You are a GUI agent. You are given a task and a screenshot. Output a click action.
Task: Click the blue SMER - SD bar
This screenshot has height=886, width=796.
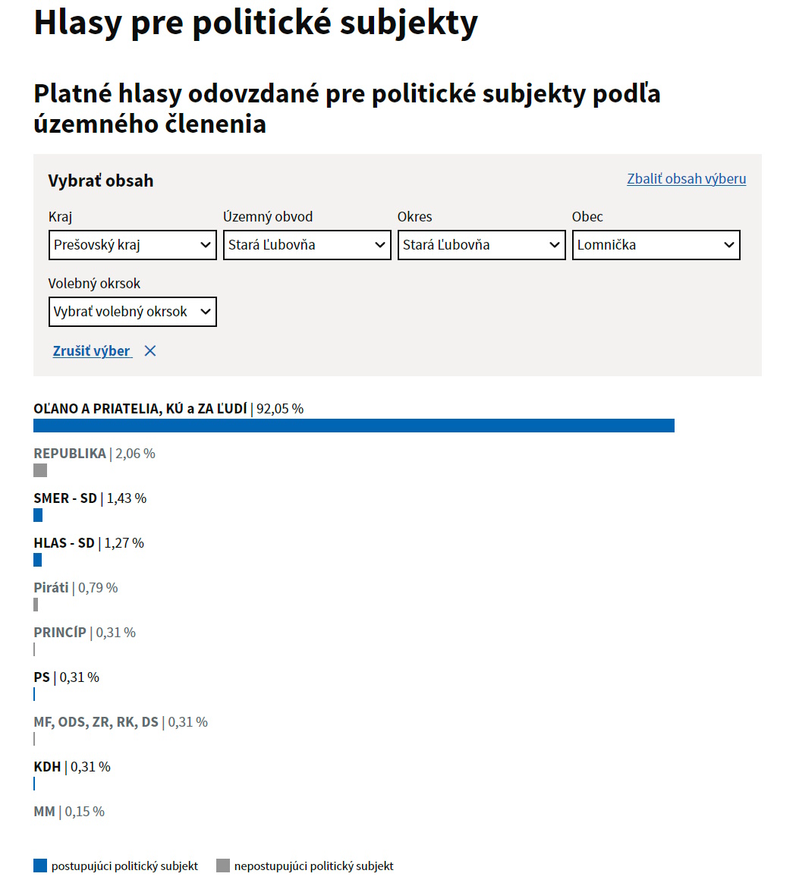(38, 515)
